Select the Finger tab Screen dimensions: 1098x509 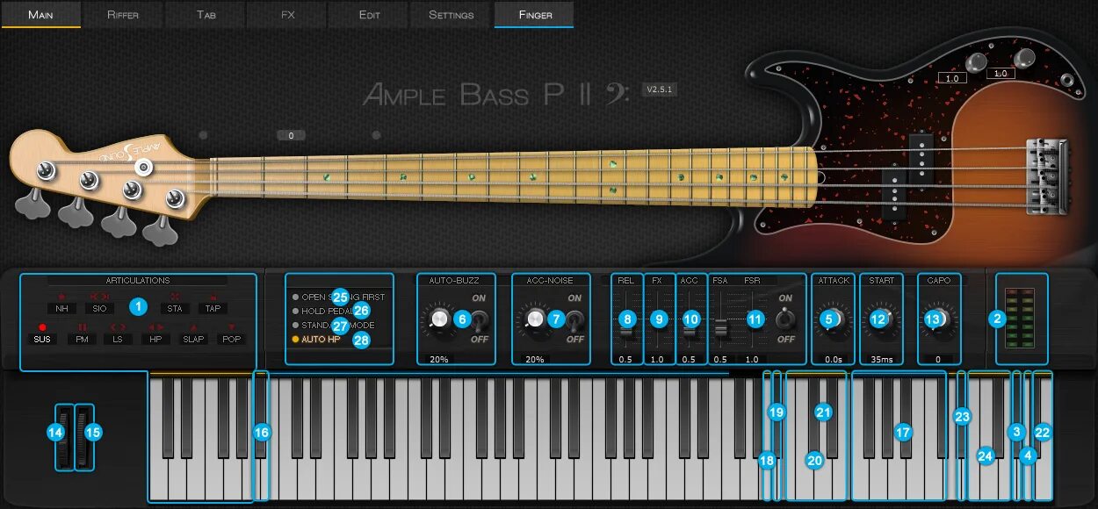(x=534, y=14)
